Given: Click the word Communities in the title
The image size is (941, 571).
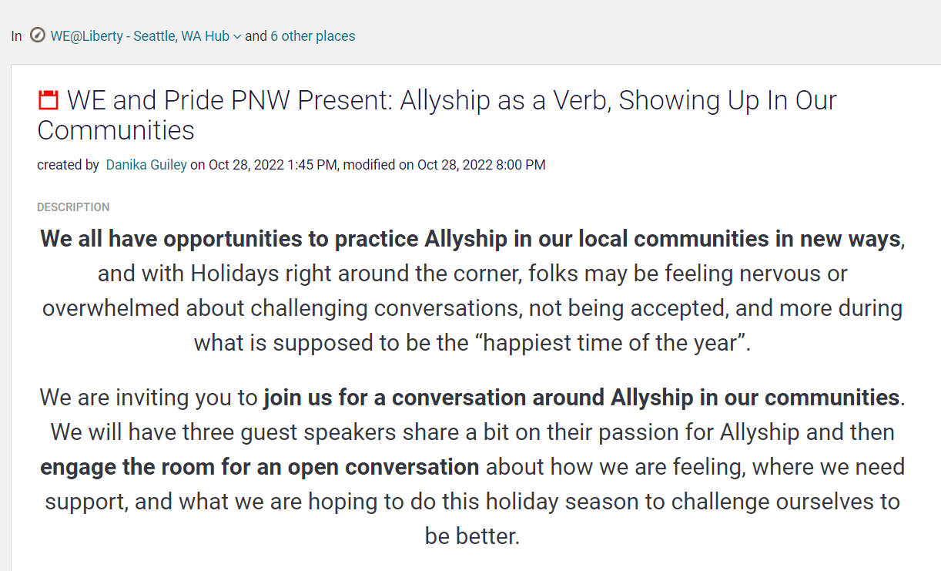Looking at the screenshot, I should tap(116, 130).
